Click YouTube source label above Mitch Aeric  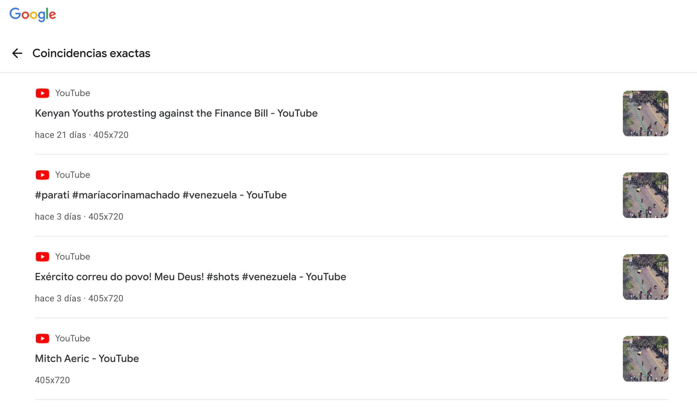click(73, 338)
